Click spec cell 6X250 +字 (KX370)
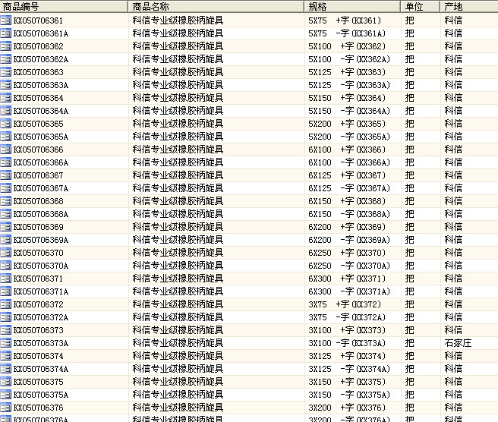This screenshot has height=422, width=498. coord(347,253)
